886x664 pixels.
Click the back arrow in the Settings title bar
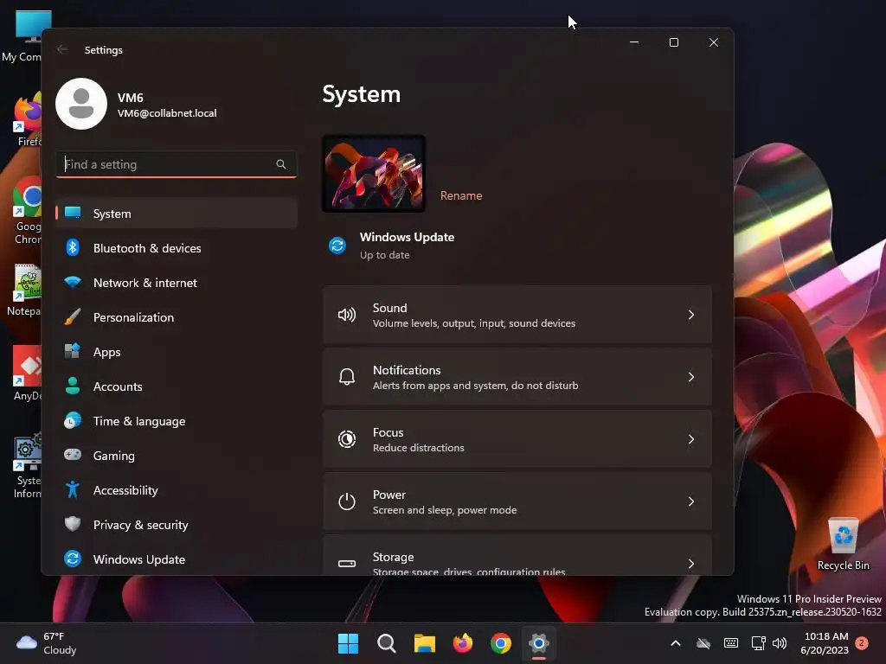[x=62, y=49]
